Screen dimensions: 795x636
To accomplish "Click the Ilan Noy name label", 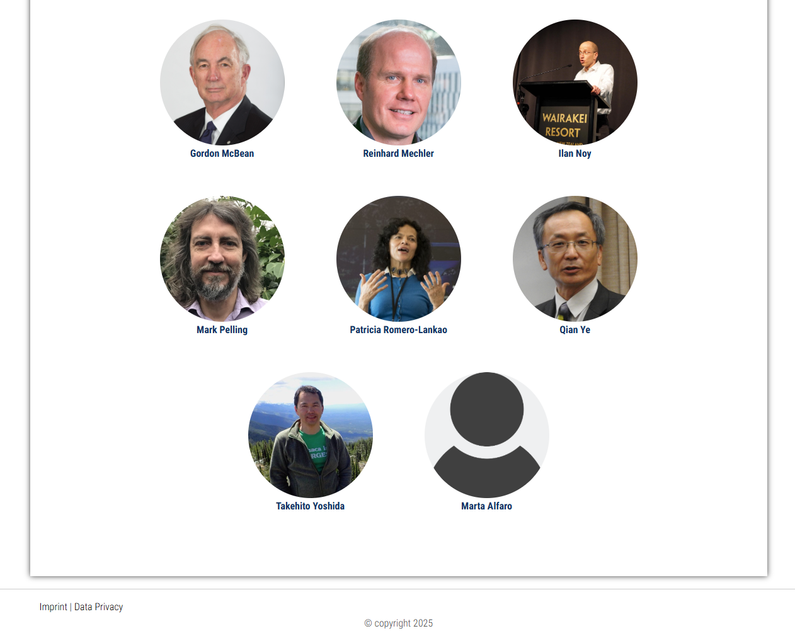I will pyautogui.click(x=575, y=154).
